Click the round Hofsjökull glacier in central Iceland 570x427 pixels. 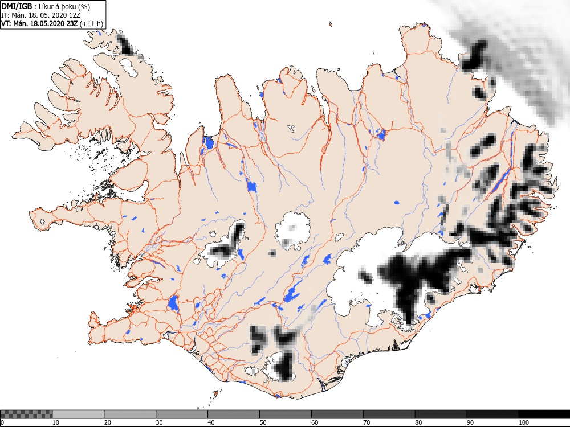(292, 231)
